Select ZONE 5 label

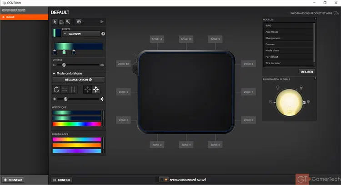[215, 145]
